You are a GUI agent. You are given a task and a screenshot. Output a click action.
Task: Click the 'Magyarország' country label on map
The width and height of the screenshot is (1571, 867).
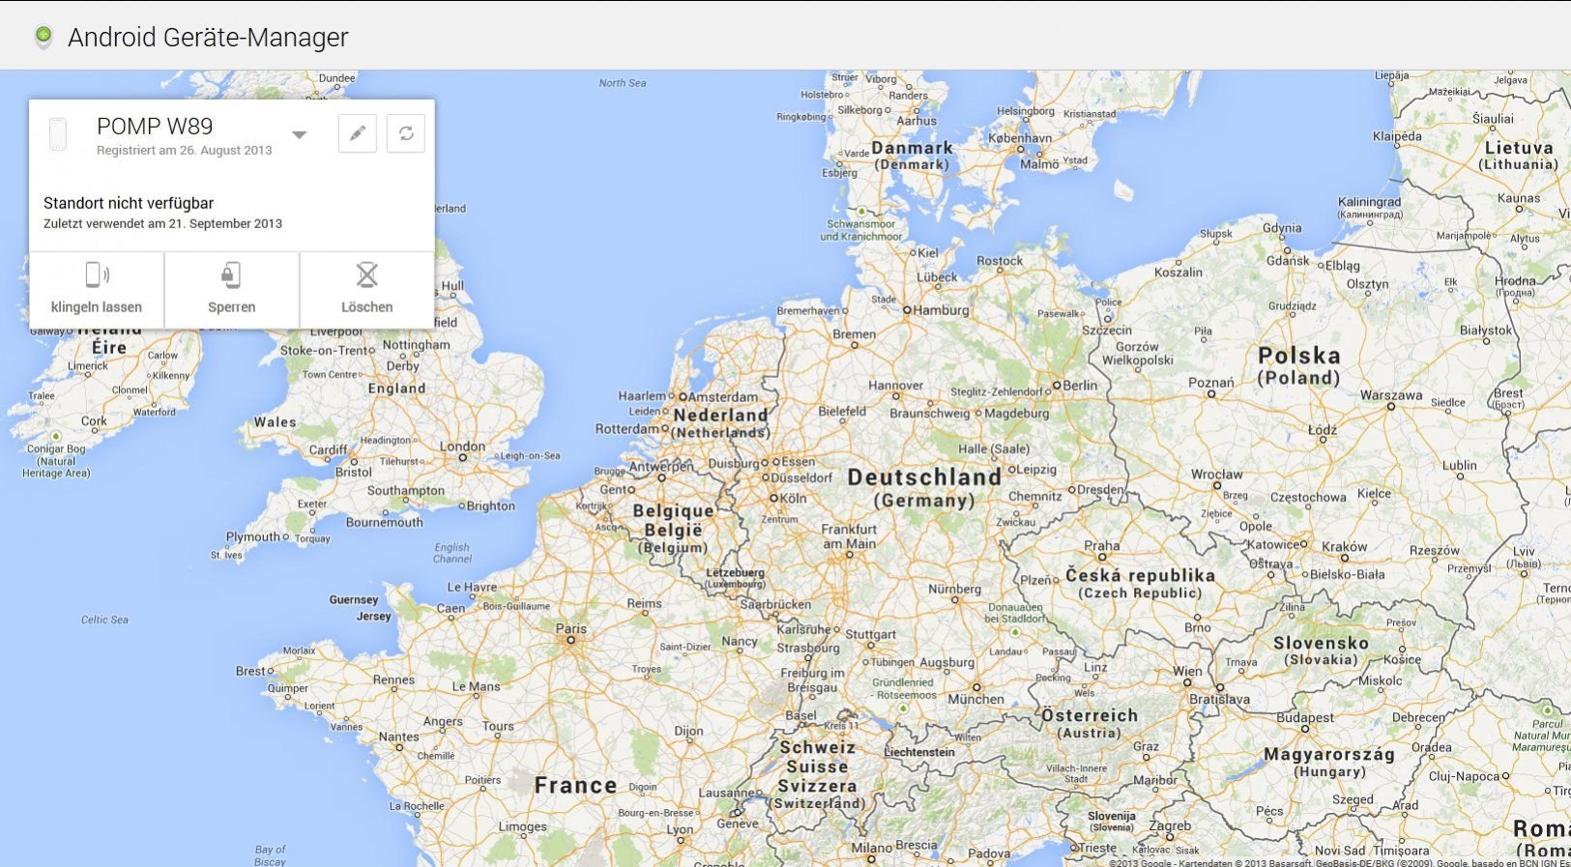pos(1329,754)
